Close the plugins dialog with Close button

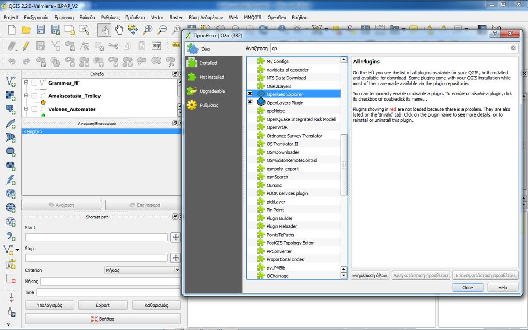click(467, 288)
